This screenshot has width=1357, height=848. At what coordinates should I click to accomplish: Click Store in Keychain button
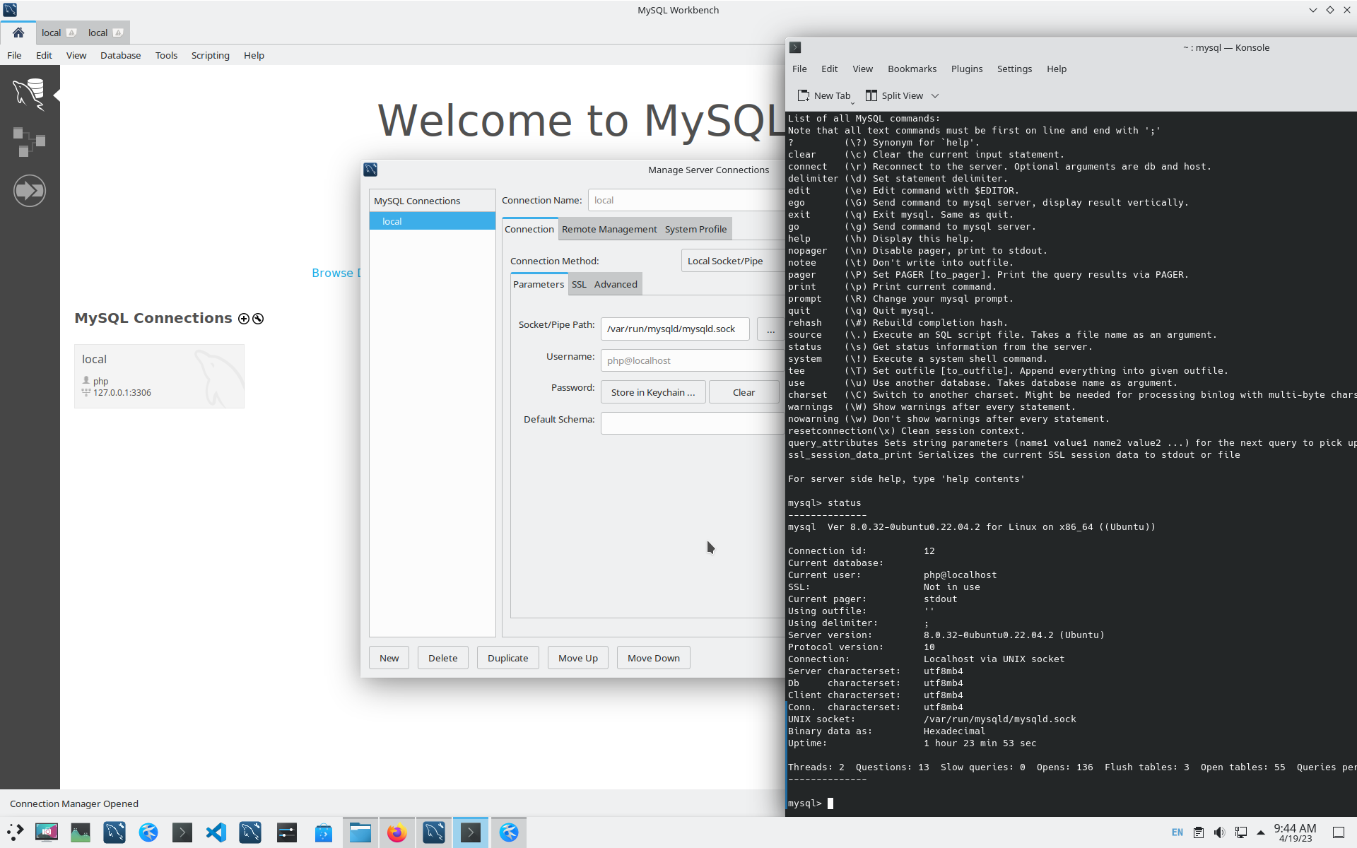653,392
